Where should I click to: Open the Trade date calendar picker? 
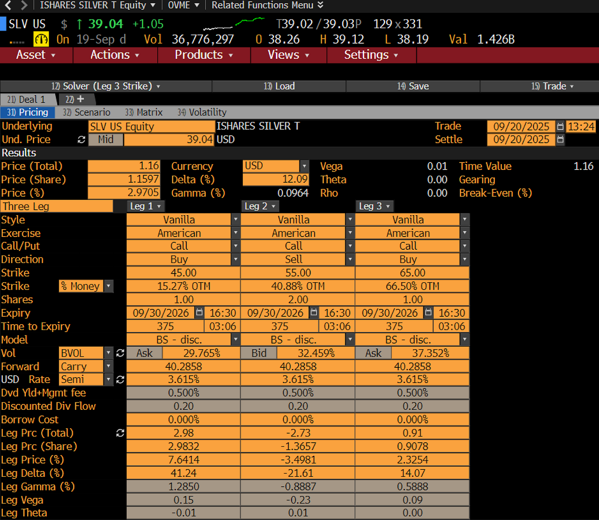(560, 126)
